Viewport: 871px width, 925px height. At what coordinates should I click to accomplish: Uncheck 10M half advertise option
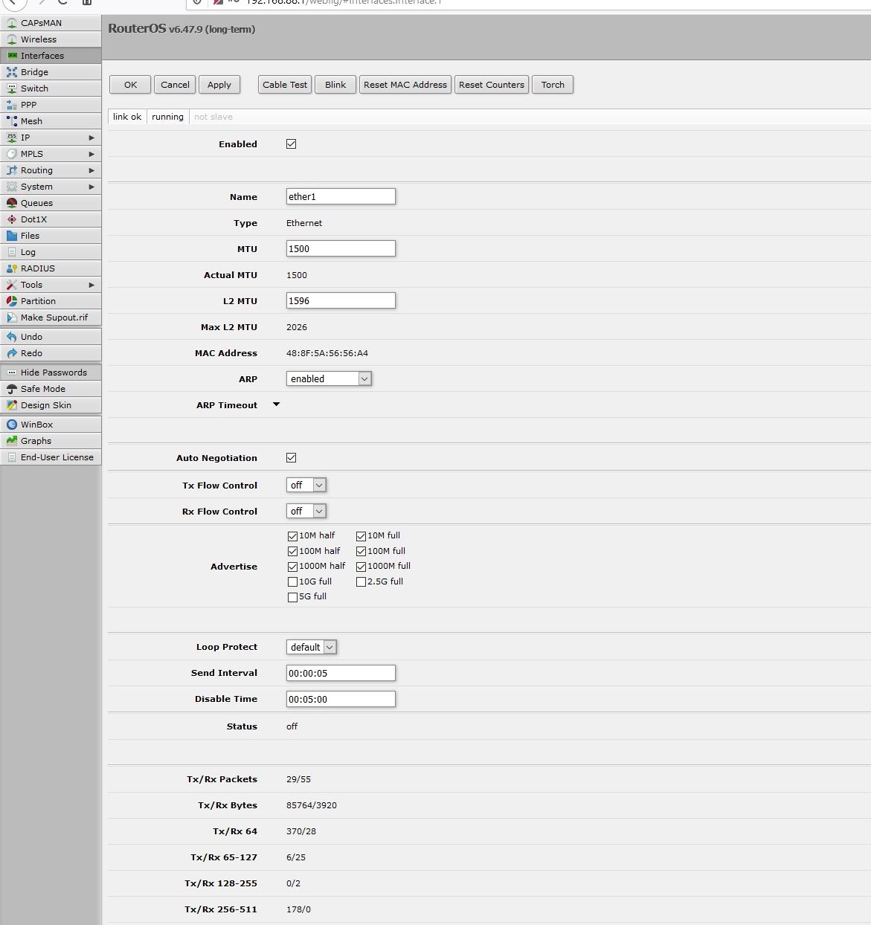(x=293, y=536)
